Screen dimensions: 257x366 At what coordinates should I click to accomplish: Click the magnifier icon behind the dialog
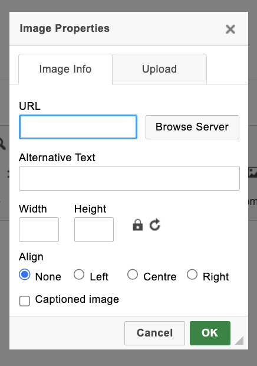click(x=2, y=143)
